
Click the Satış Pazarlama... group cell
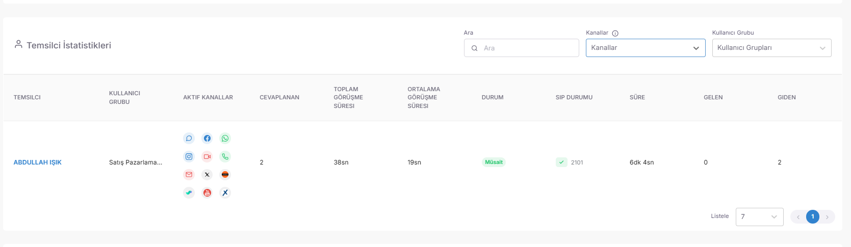[136, 162]
